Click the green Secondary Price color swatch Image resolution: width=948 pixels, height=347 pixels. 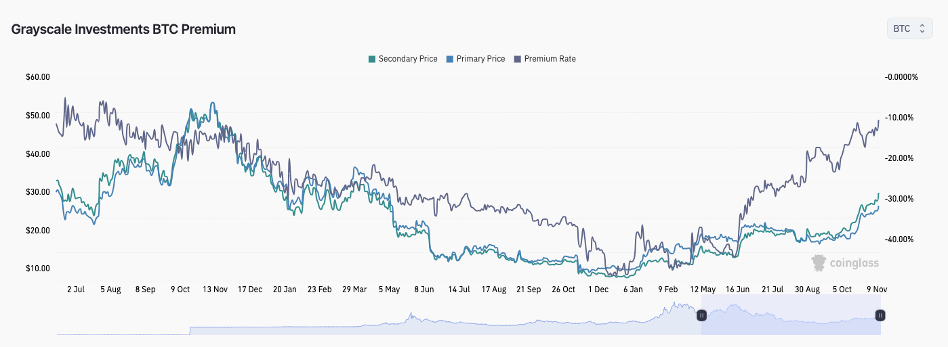click(x=371, y=59)
